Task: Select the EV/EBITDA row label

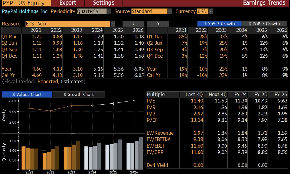Action: click(x=159, y=139)
